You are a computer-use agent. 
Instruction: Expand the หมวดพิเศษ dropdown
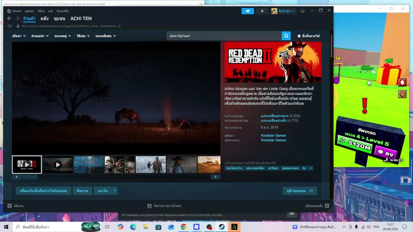click(106, 36)
